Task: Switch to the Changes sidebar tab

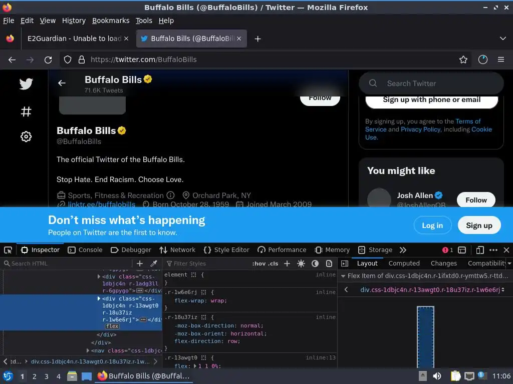Action: [444, 263]
